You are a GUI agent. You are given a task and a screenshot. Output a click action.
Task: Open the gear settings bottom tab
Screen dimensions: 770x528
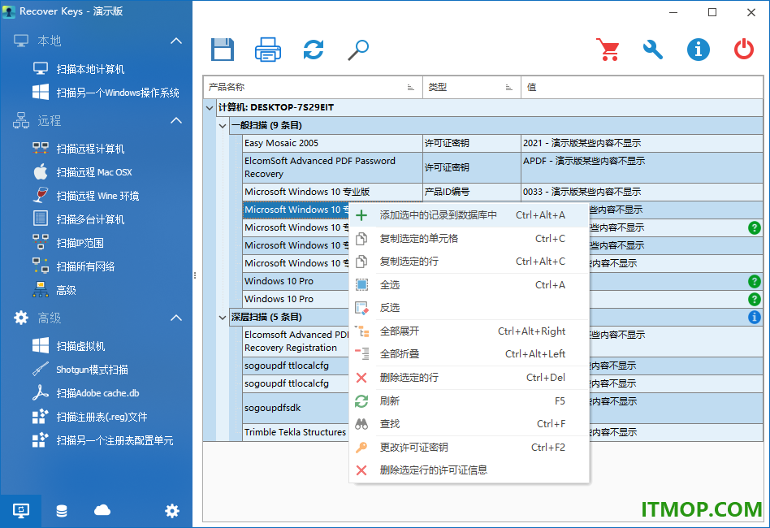point(172,511)
